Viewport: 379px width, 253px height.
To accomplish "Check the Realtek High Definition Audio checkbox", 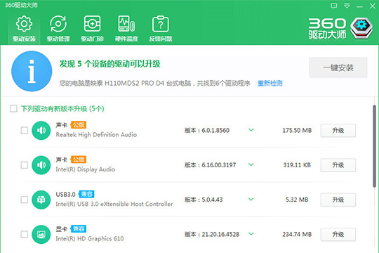I will (x=24, y=131).
